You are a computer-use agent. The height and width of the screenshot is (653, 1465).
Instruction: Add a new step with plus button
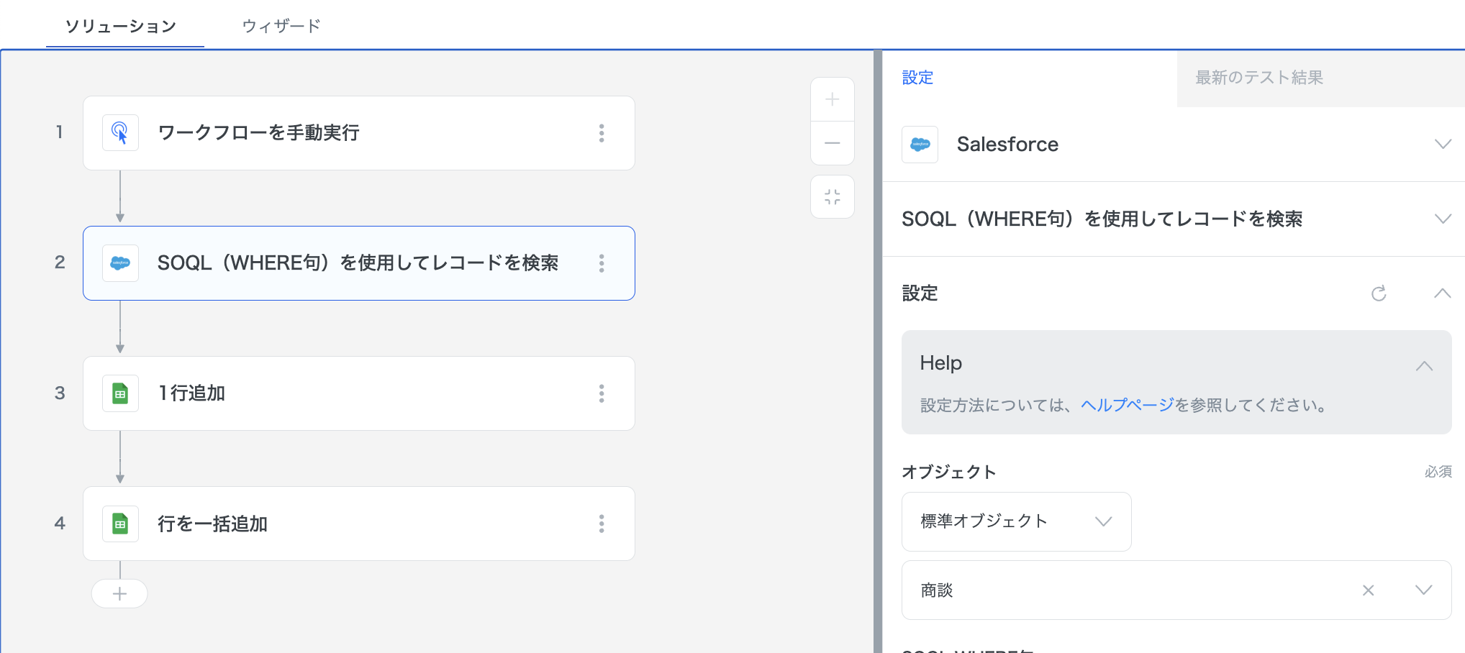click(119, 594)
